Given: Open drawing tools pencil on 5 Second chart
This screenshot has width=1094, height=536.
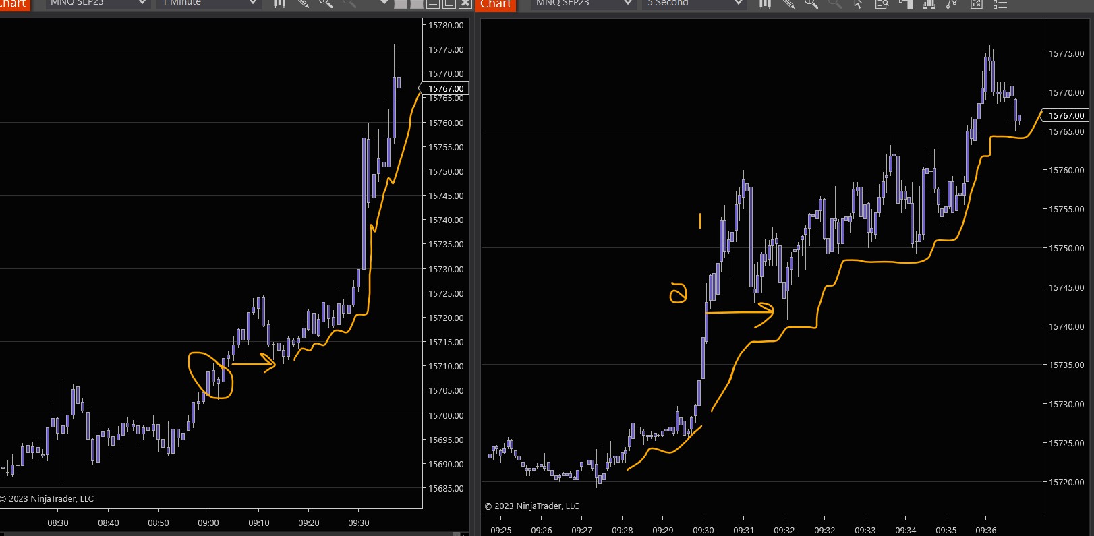Looking at the screenshot, I should (788, 3).
